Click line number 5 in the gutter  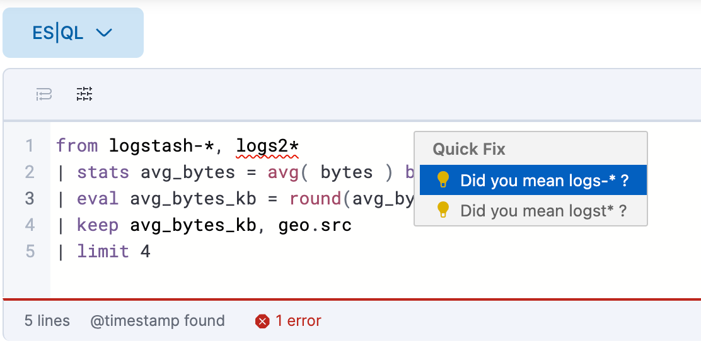point(29,252)
